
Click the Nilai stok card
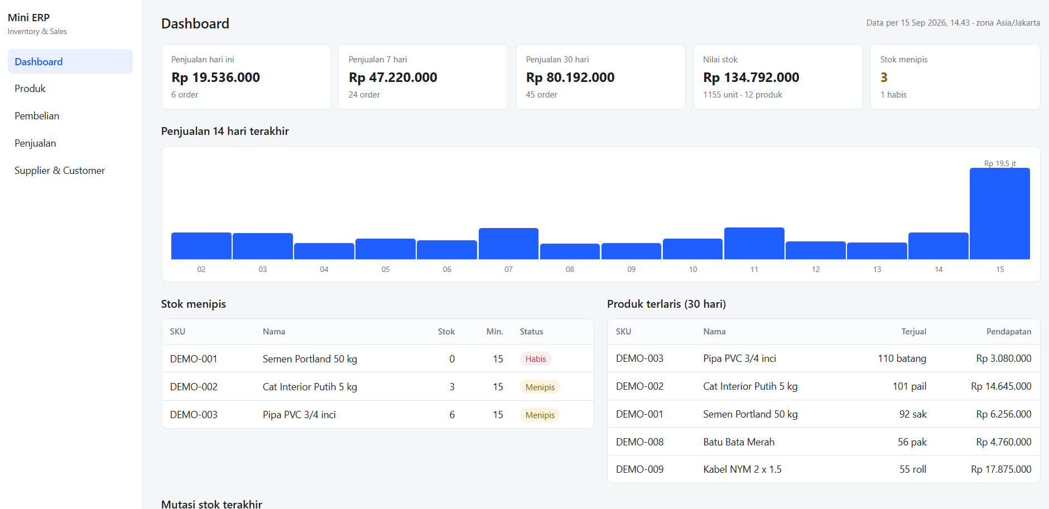[x=778, y=77]
